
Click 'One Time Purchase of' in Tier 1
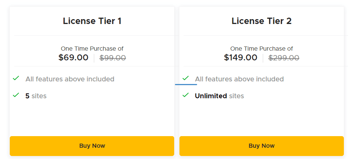92,49
